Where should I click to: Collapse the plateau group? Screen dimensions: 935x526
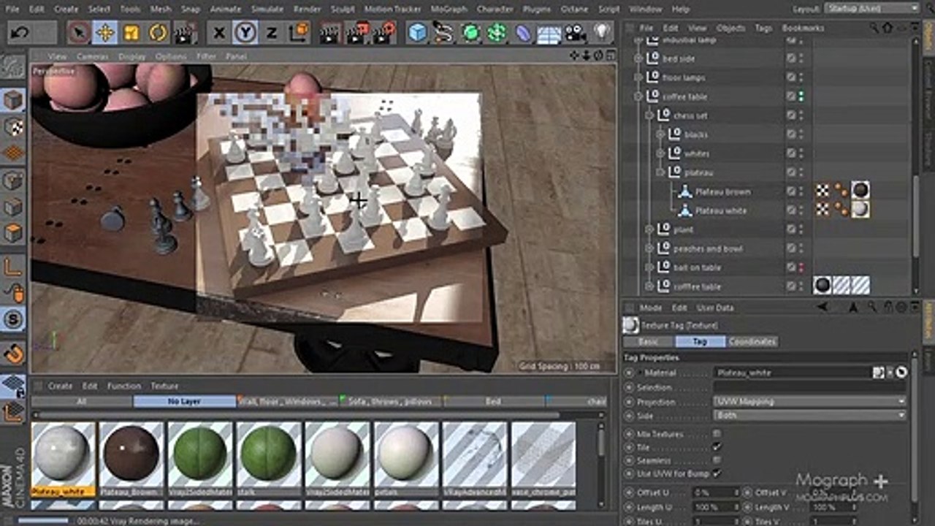click(x=660, y=172)
